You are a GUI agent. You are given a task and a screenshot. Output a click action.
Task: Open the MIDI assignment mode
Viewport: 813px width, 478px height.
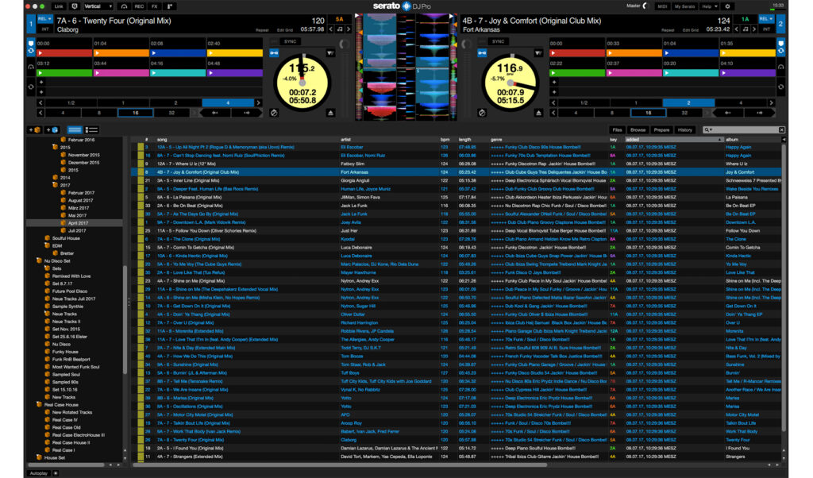coord(662,6)
